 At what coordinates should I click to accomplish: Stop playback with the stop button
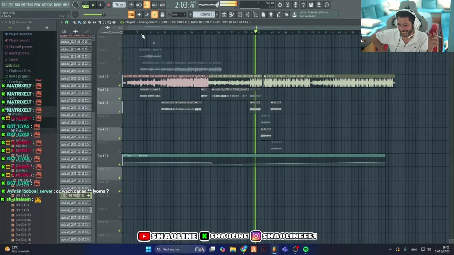(x=101, y=5)
